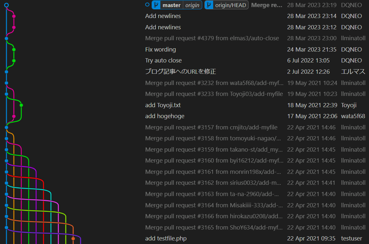Click the date 24 Mar 2023 21:35
Screen dimensions: 369x244
pyautogui.click(x=312, y=50)
